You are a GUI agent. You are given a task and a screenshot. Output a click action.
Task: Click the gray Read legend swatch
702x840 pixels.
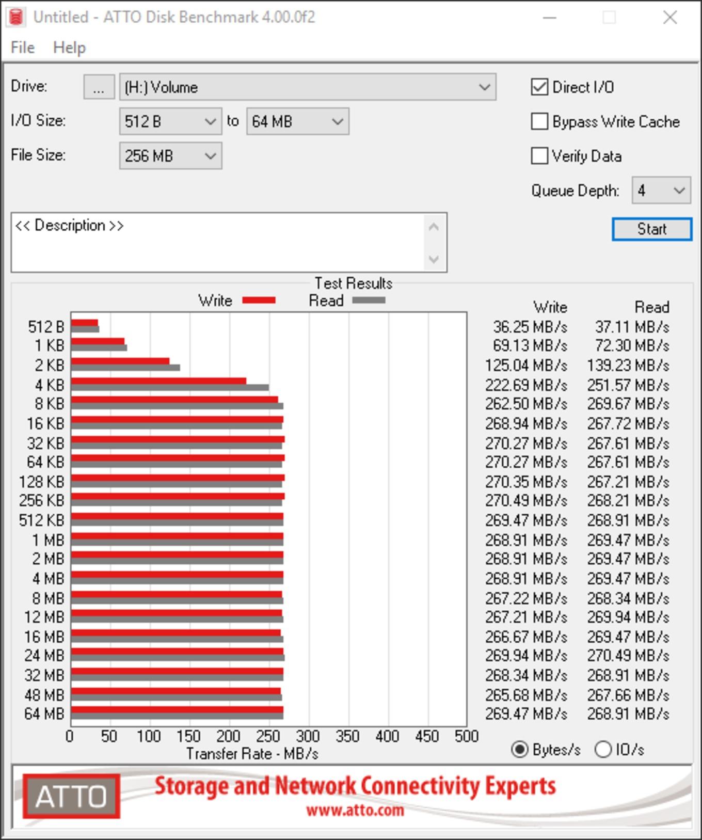[369, 300]
